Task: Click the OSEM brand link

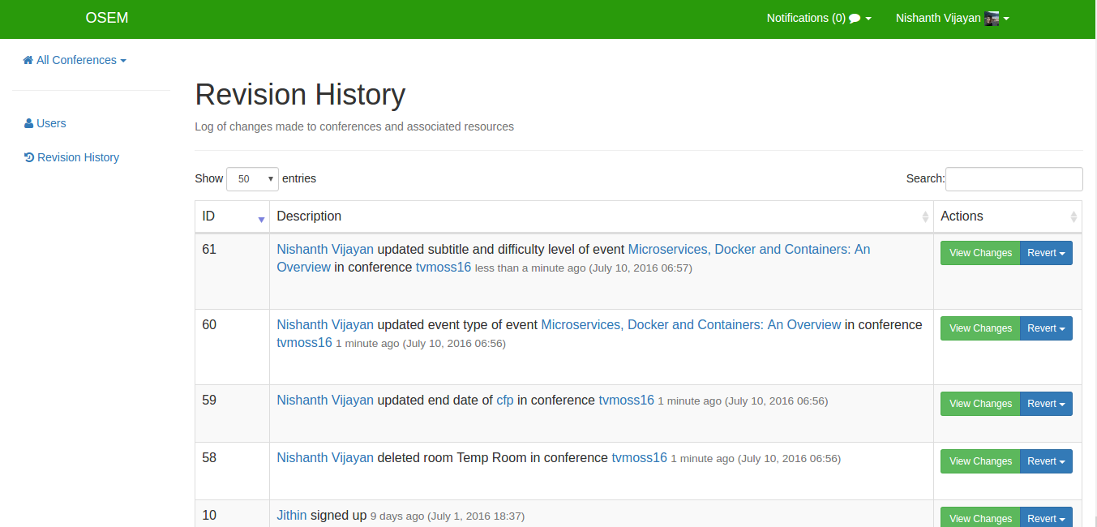Action: click(x=107, y=18)
